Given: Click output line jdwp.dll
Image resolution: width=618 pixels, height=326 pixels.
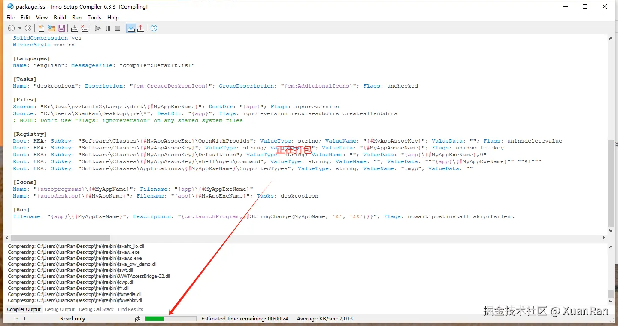Looking at the screenshot, I should pyautogui.click(x=71, y=282).
